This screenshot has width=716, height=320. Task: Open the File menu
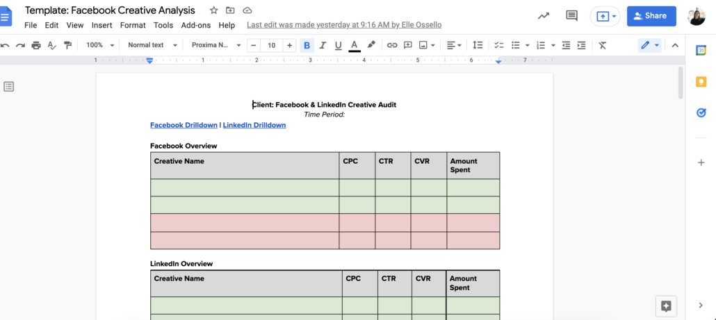pos(31,25)
